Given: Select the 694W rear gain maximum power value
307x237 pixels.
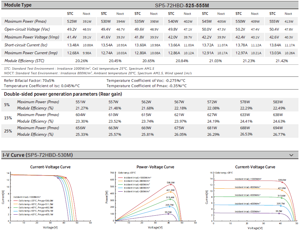Looking at the screenshot, I should point(278,128).
